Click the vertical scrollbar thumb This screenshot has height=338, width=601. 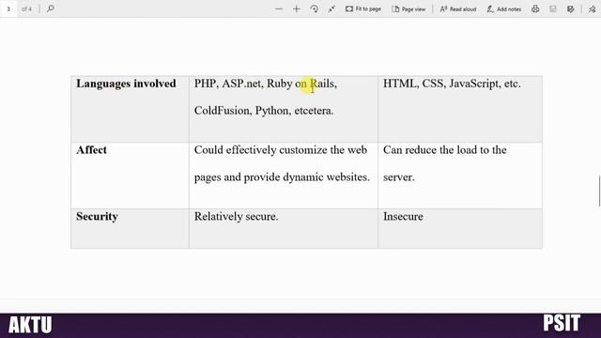click(599, 192)
